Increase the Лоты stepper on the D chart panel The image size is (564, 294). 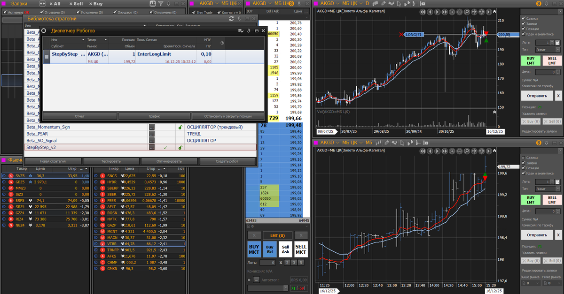552,41
